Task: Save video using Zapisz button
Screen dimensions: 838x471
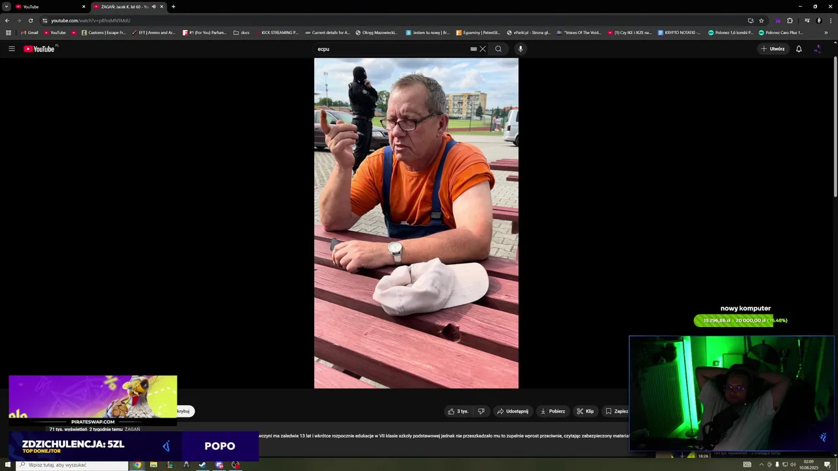Action: 616,411
